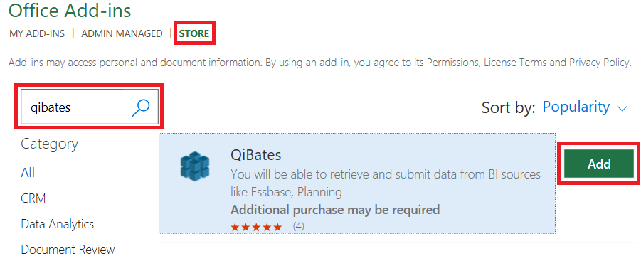Select the STORE tab
This screenshot has height=261, width=641.
click(x=195, y=34)
